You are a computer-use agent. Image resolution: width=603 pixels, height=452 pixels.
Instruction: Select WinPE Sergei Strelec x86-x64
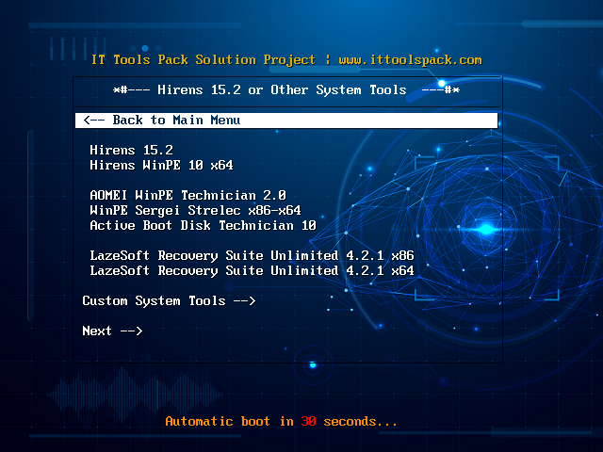click(x=195, y=210)
